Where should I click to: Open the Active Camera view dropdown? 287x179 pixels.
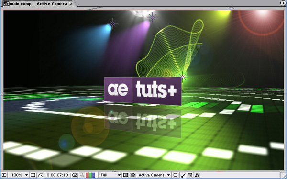point(154,175)
